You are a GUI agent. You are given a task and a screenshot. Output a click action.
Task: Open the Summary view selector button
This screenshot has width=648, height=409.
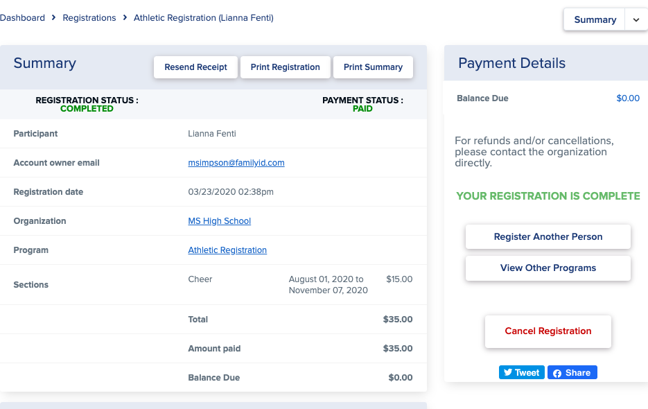(594, 19)
